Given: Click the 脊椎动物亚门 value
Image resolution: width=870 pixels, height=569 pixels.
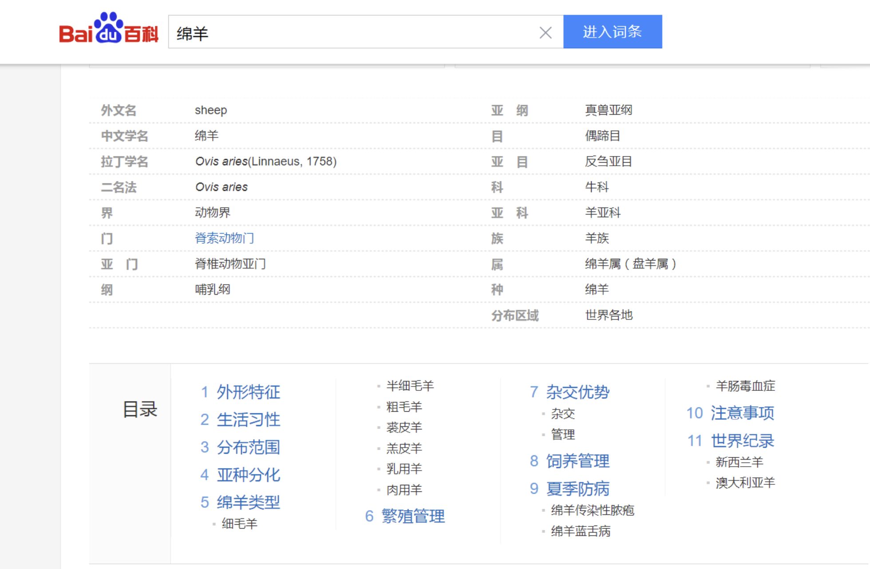Looking at the screenshot, I should [230, 264].
